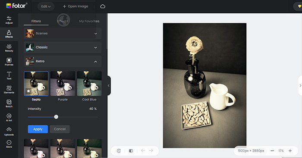Open the Frames panel

9,62
